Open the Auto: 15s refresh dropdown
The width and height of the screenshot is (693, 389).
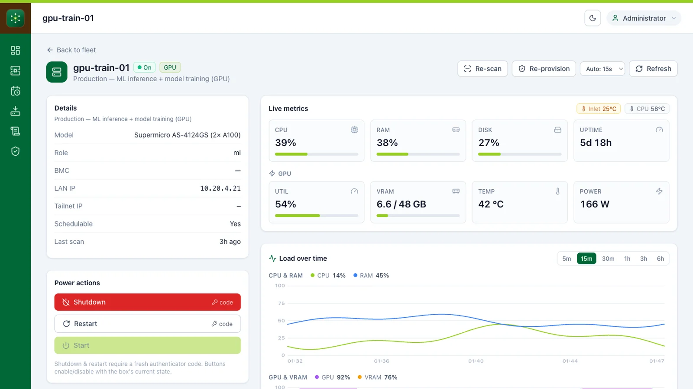[x=602, y=69]
